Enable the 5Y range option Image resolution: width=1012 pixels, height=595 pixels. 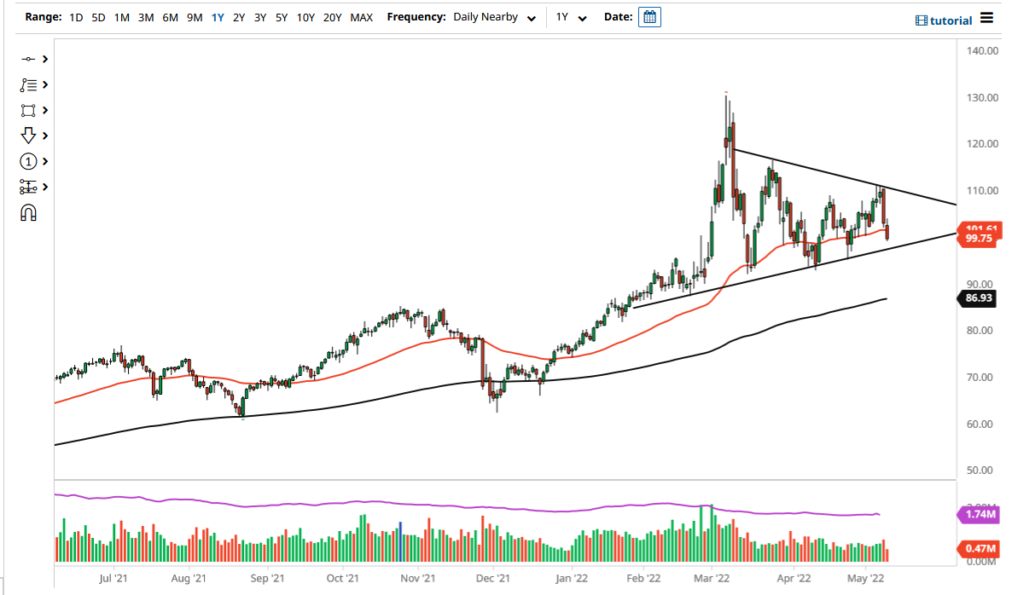coord(282,16)
